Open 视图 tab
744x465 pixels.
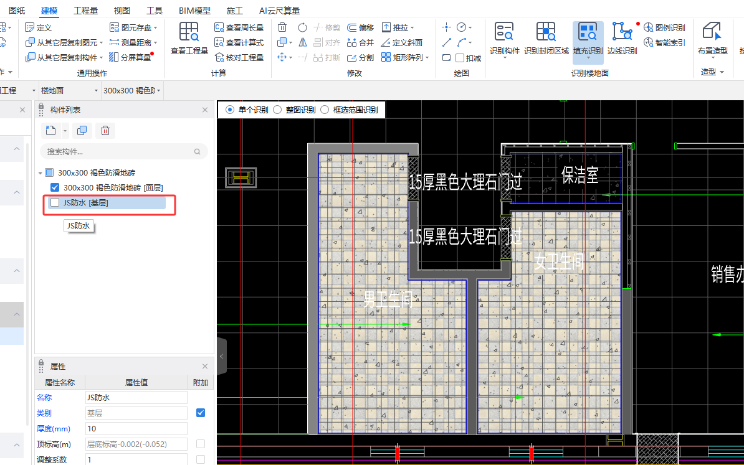pos(122,11)
